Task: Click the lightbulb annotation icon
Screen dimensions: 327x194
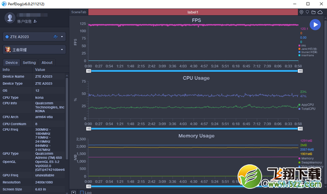Action: point(307,12)
